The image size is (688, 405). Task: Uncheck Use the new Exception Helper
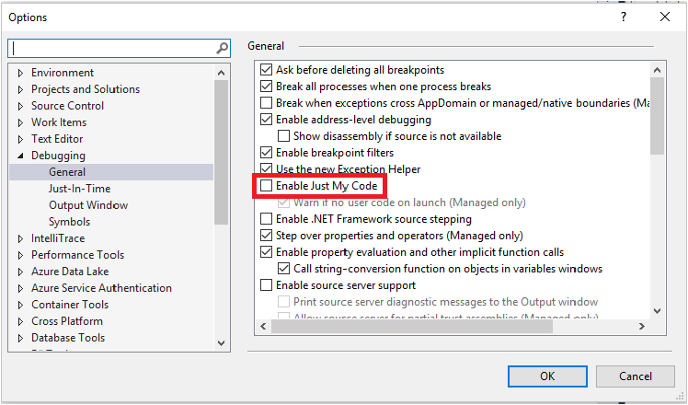267,169
